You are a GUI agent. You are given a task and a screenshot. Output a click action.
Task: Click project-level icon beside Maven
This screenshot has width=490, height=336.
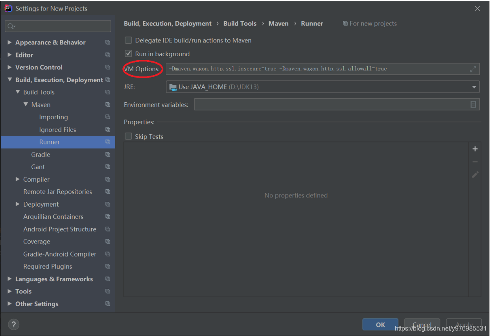pyautogui.click(x=108, y=105)
